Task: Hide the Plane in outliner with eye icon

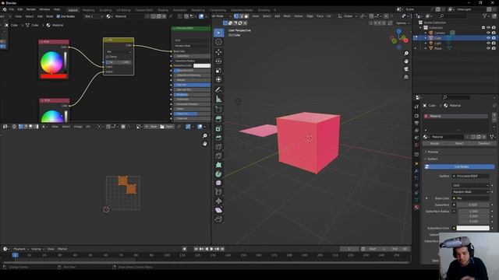Action: (488, 48)
